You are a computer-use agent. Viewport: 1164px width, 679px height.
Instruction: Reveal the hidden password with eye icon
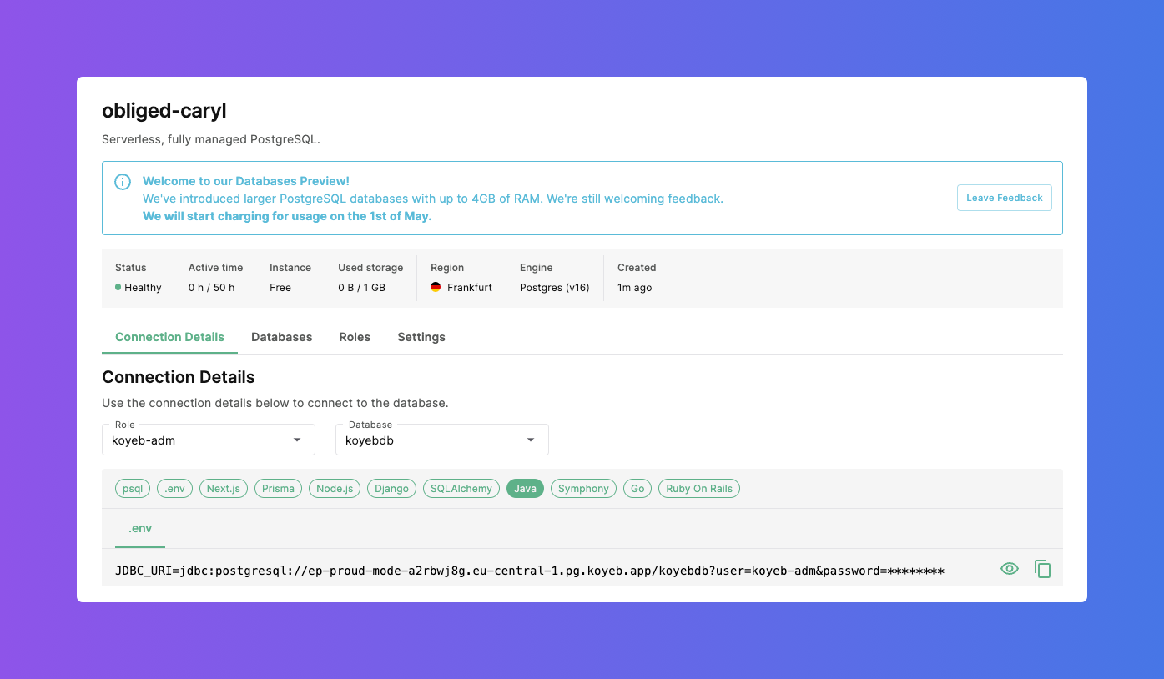pyautogui.click(x=1010, y=569)
